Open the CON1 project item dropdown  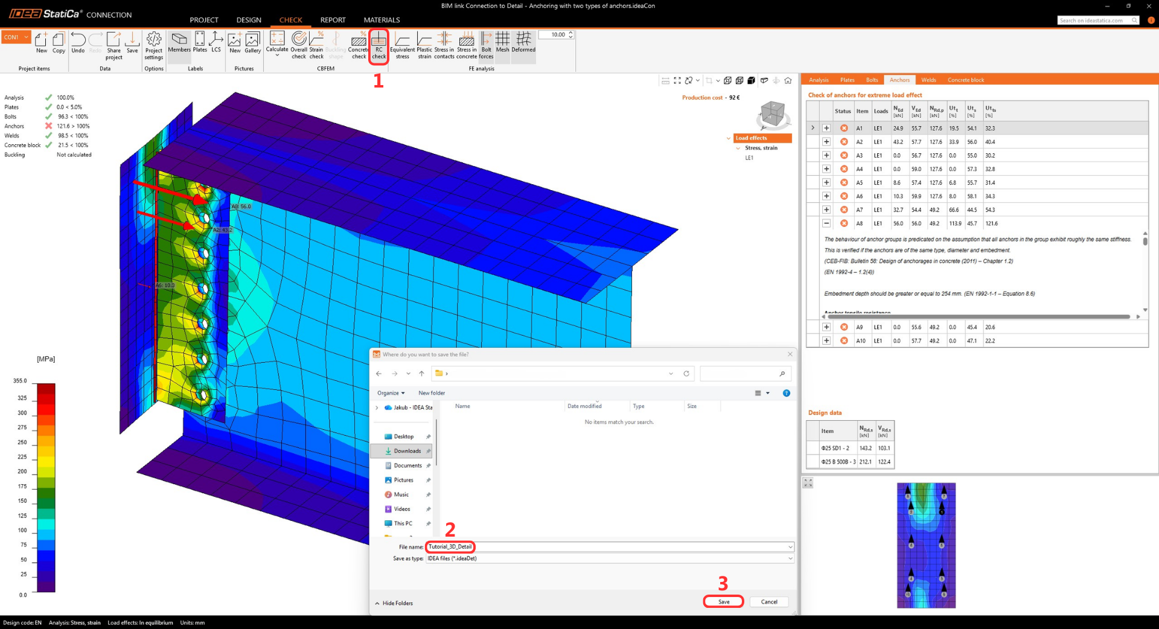coord(16,37)
